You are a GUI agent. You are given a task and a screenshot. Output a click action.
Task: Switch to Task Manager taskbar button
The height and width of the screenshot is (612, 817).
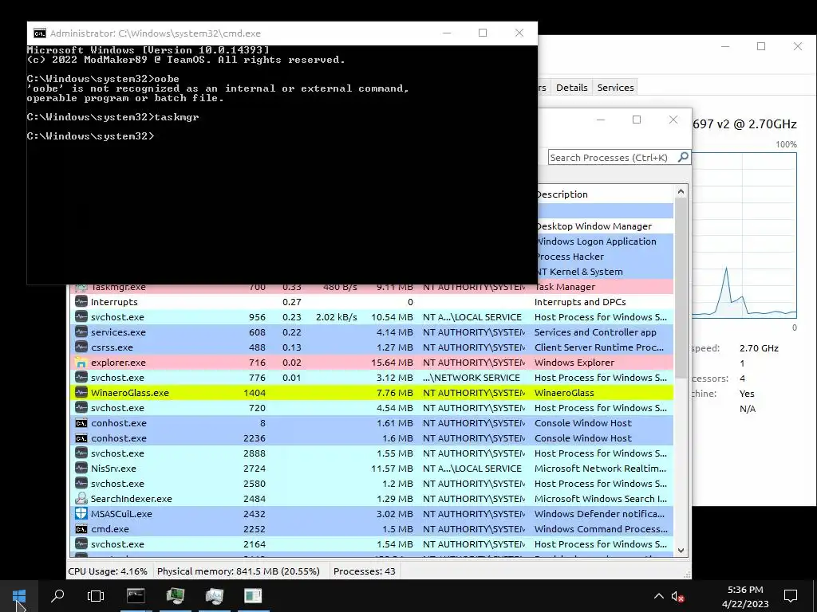(214, 596)
